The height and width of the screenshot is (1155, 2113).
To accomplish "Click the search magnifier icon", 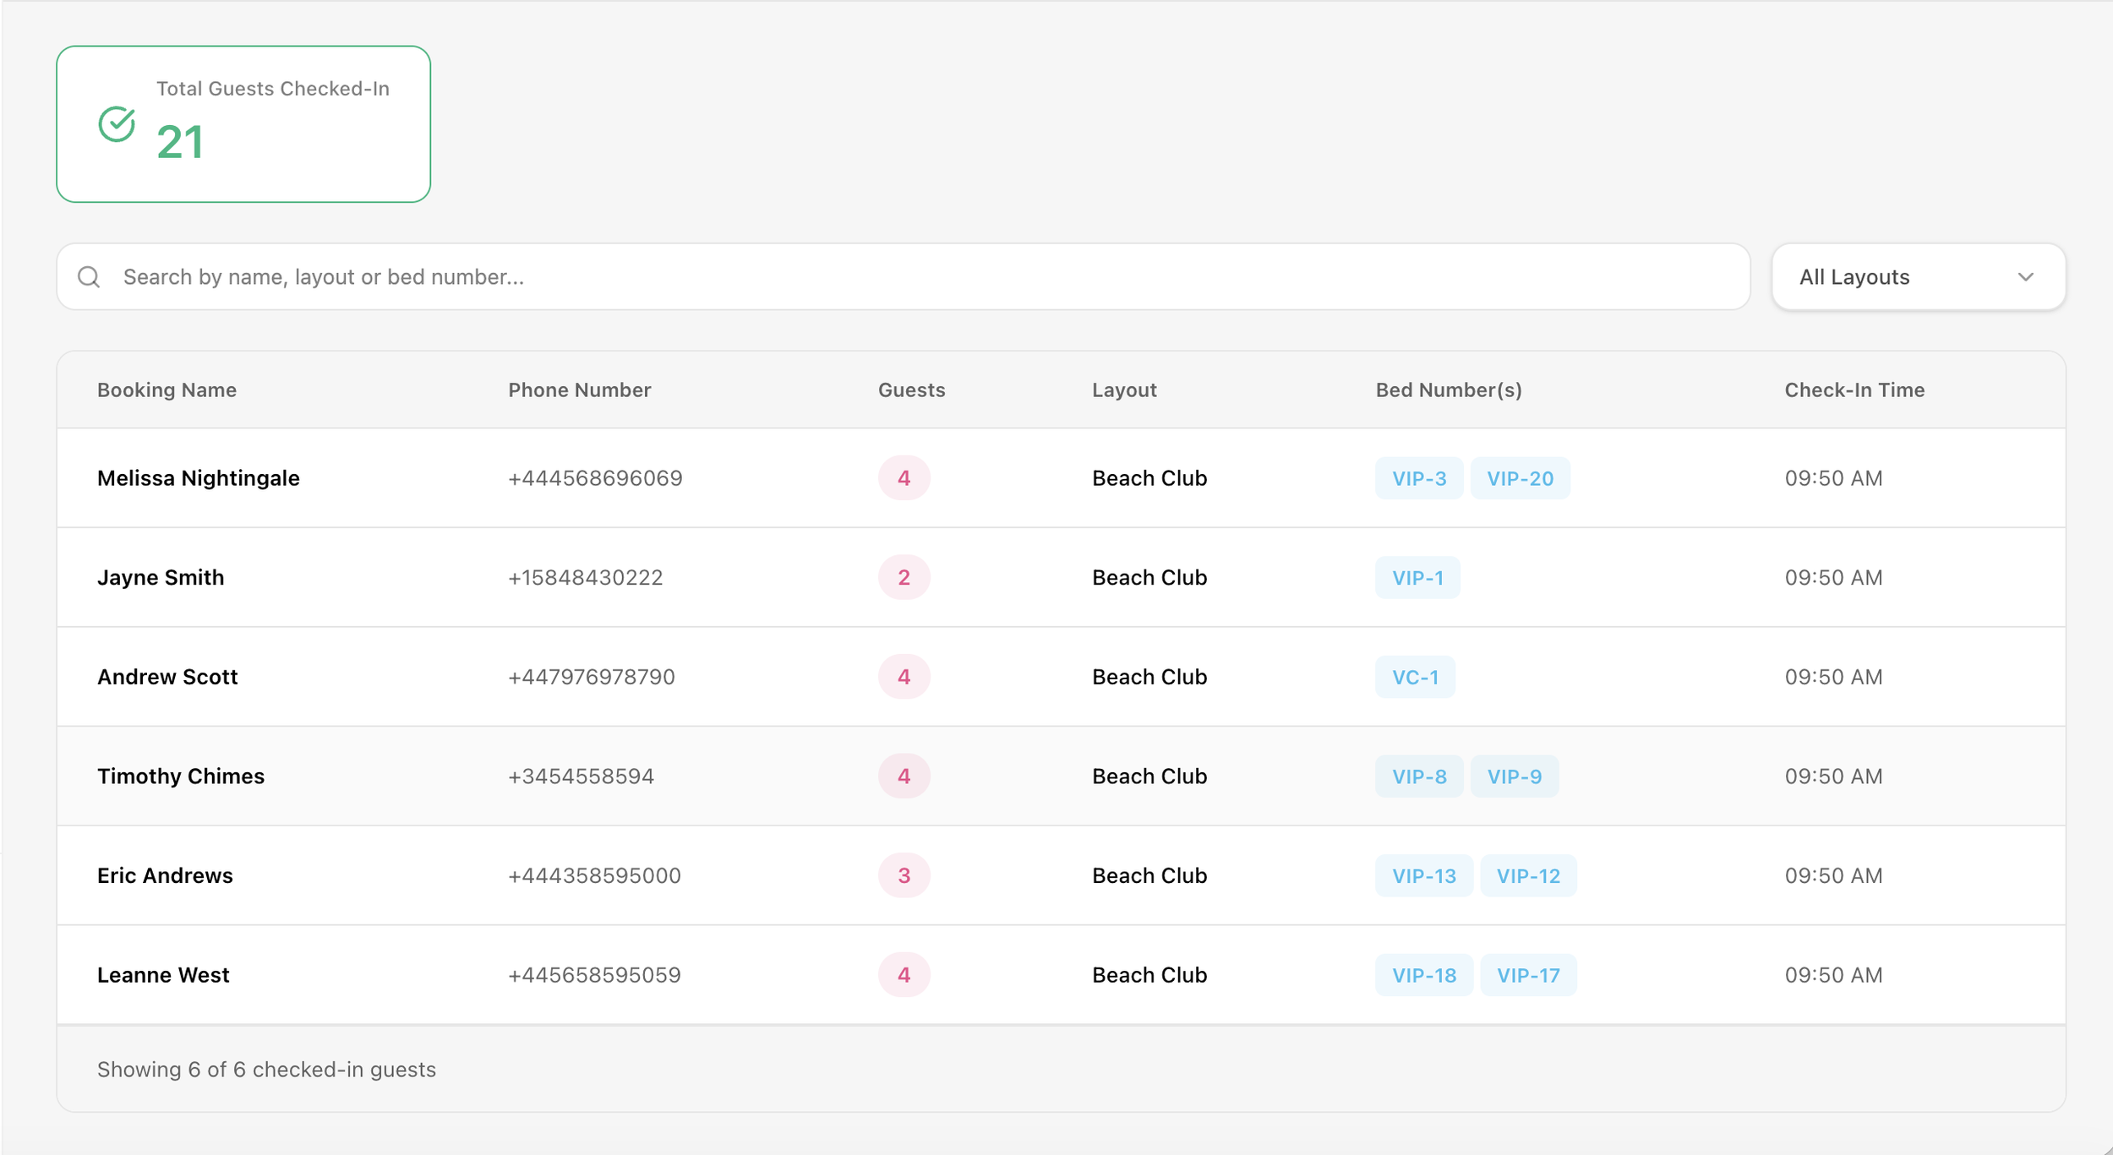I will pos(89,277).
